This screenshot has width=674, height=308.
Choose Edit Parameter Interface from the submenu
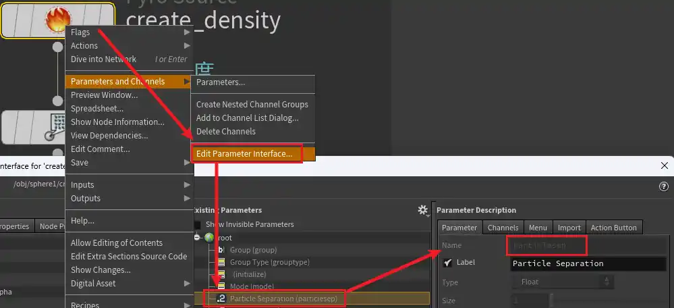click(x=244, y=154)
